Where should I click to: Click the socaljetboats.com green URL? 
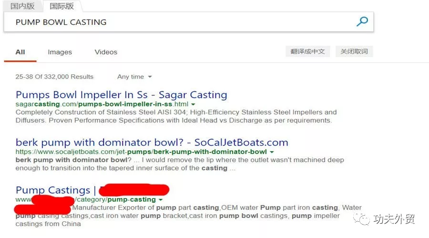141,152
